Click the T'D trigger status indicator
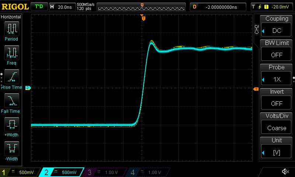Screen dimensions: 295x177 click(39, 7)
